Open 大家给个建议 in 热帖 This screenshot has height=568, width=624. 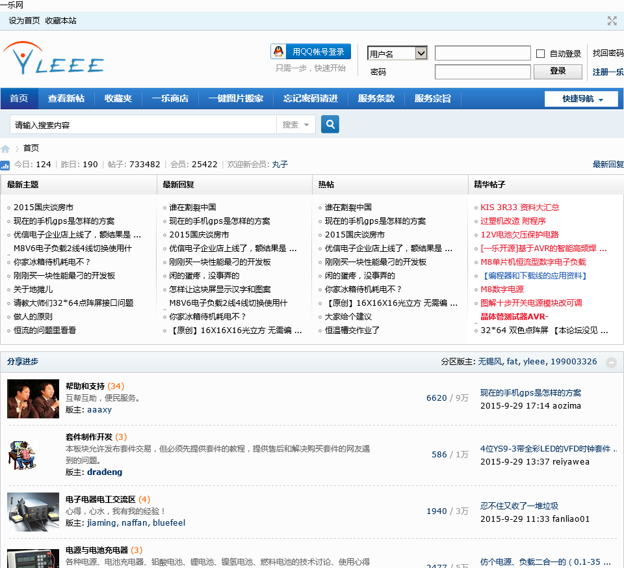coord(348,317)
